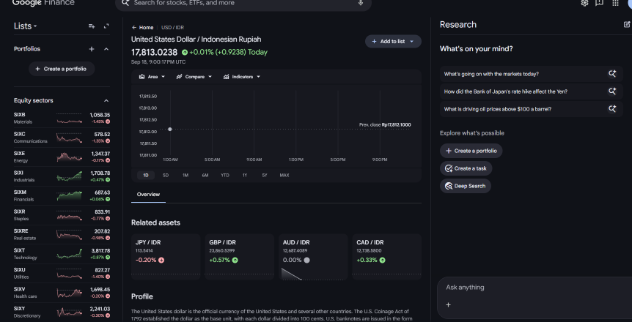Select the YTD time range
This screenshot has width=632, height=322.
tap(225, 175)
